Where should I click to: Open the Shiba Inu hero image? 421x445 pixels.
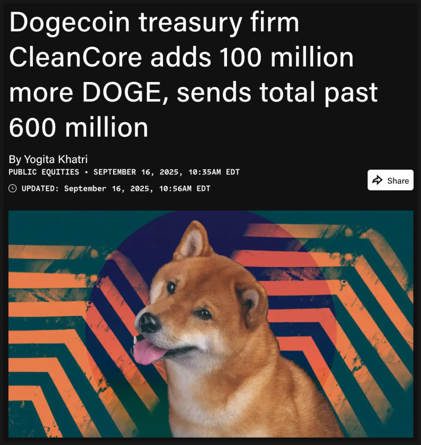210,324
